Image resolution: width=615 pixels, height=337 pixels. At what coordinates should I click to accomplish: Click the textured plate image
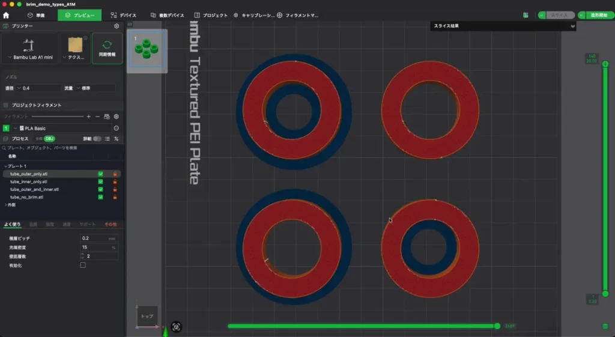click(75, 44)
